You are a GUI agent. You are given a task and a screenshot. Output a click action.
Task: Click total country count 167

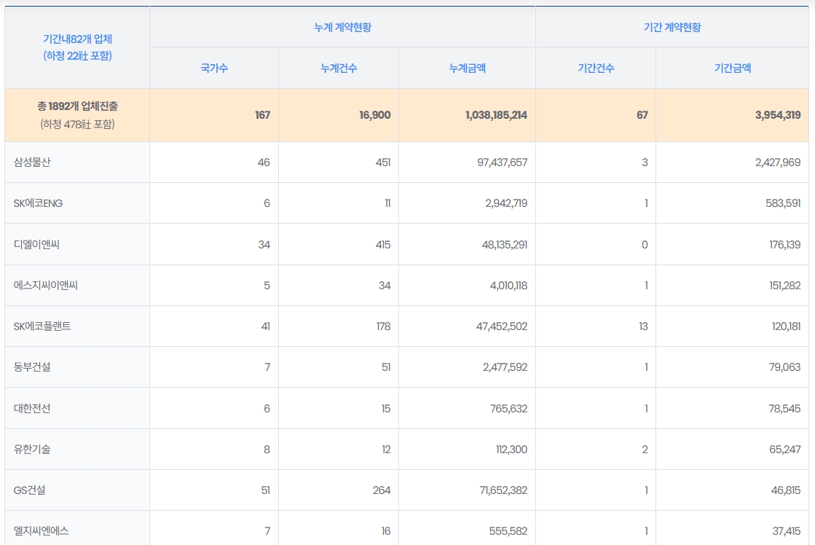(x=262, y=115)
